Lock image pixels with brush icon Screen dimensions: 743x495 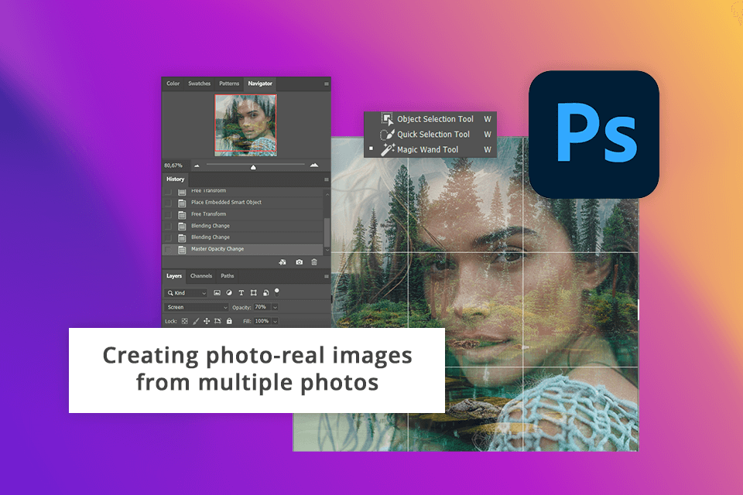196,321
